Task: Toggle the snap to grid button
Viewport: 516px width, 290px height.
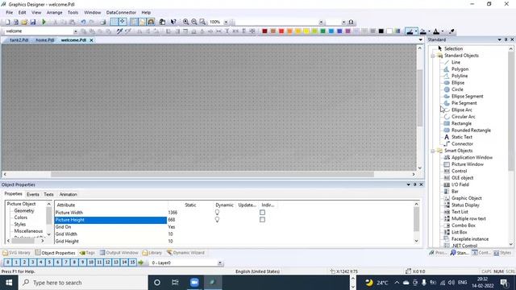Action: 123,22
